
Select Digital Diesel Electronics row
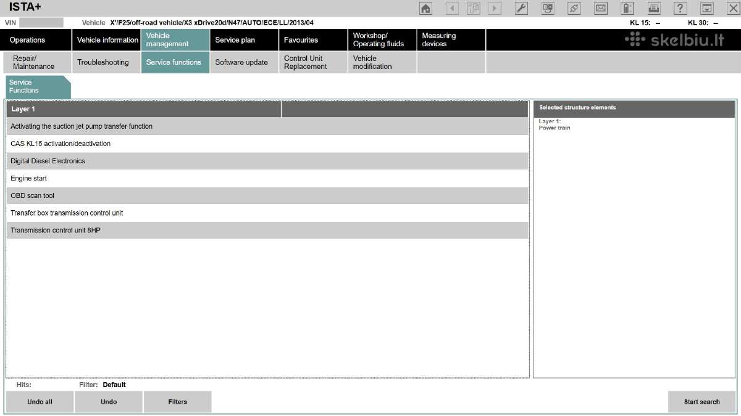pyautogui.click(x=267, y=161)
